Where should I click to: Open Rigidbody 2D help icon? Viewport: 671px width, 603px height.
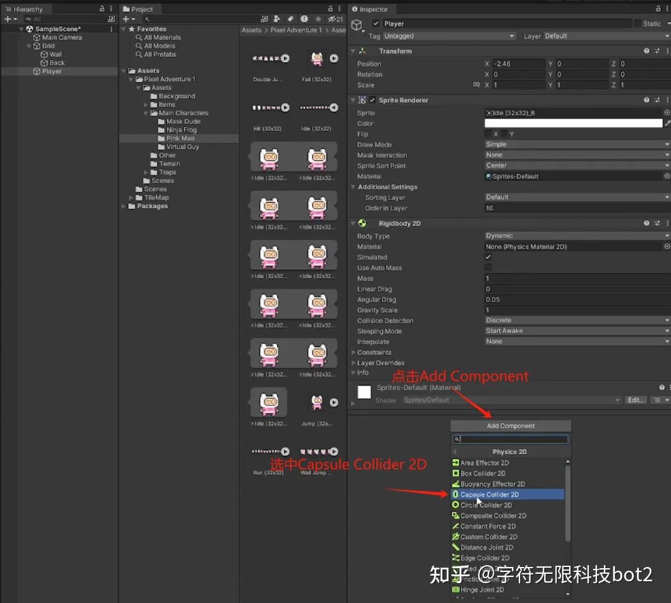[646, 223]
